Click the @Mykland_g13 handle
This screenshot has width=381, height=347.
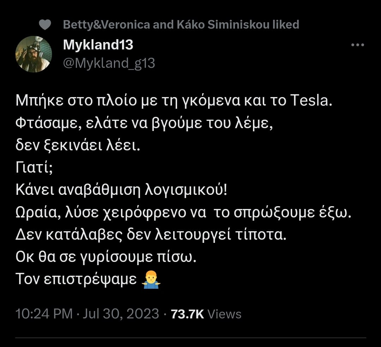coord(109,63)
